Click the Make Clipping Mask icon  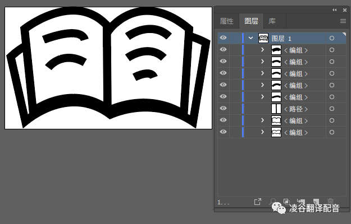286,202
